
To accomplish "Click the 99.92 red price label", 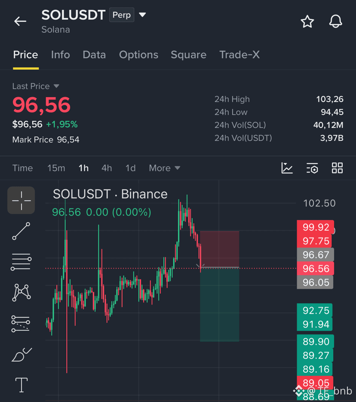I will (316, 227).
